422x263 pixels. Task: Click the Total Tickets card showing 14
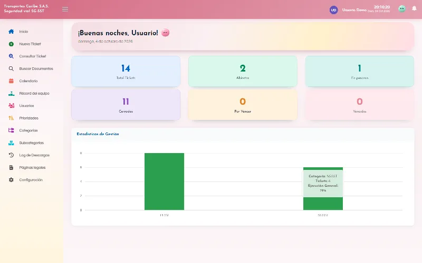click(x=126, y=72)
